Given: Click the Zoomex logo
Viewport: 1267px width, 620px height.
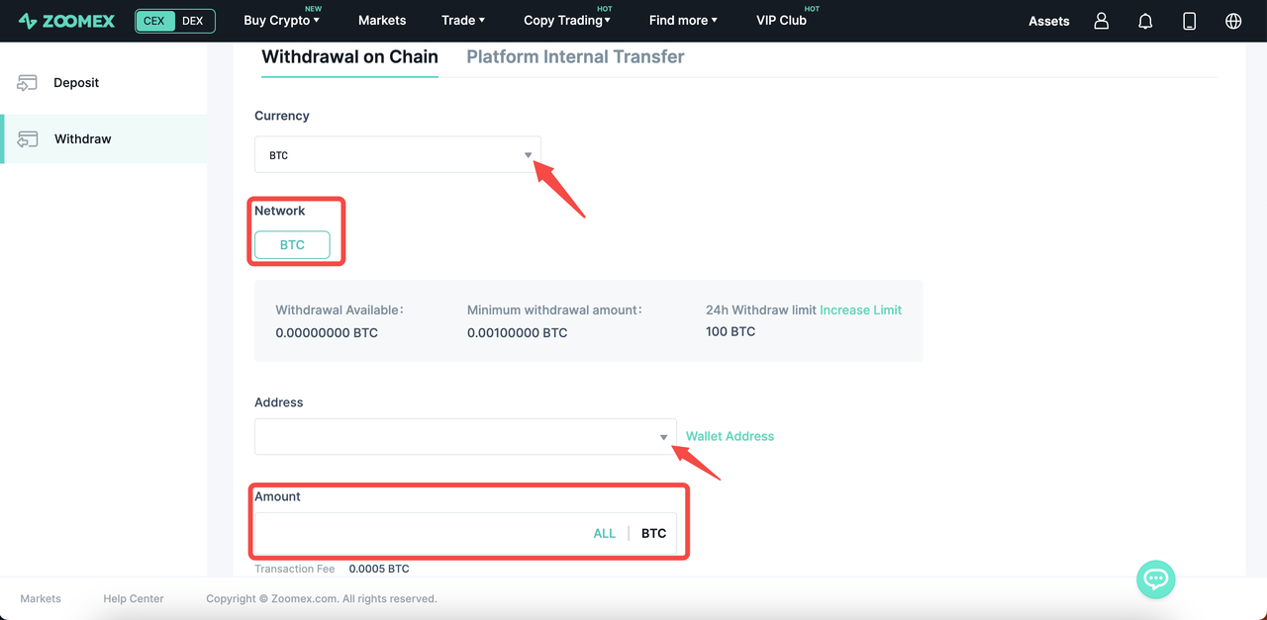Looking at the screenshot, I should (x=67, y=21).
